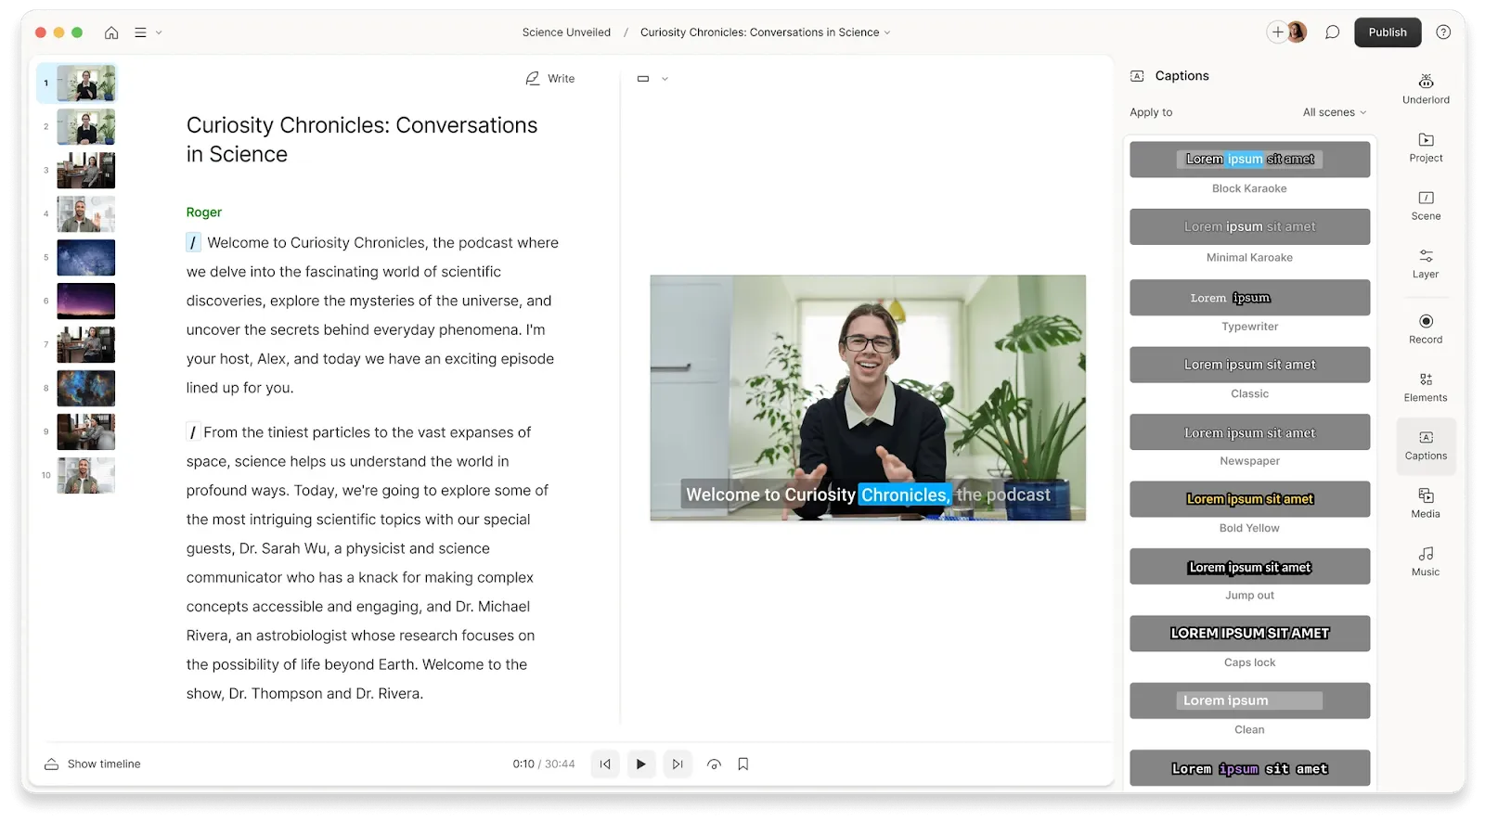Open the Project panel
The width and height of the screenshot is (1485, 822).
(1426, 148)
